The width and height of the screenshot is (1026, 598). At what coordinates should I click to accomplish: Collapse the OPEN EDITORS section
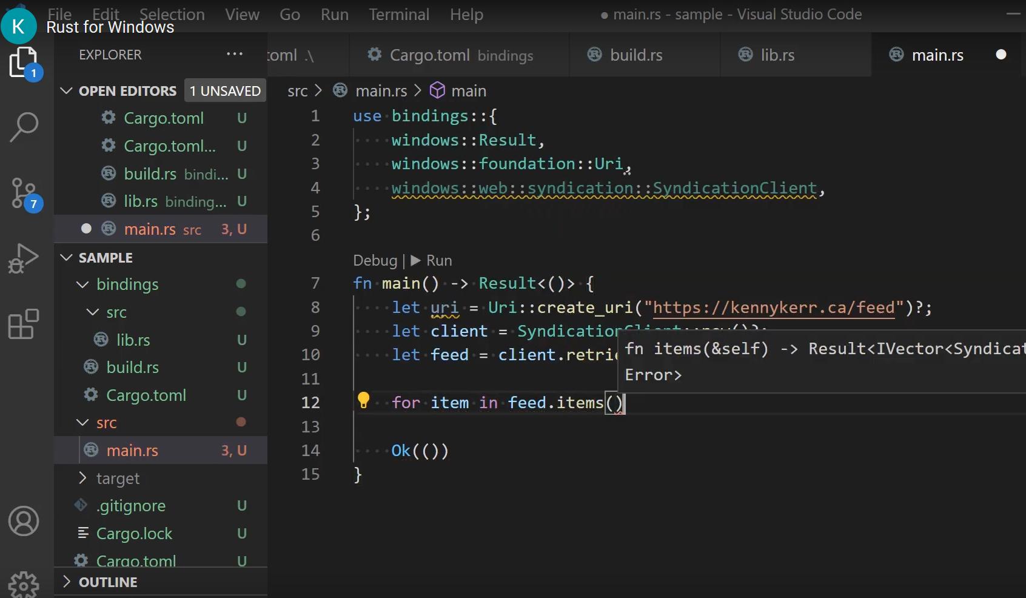pyautogui.click(x=67, y=90)
